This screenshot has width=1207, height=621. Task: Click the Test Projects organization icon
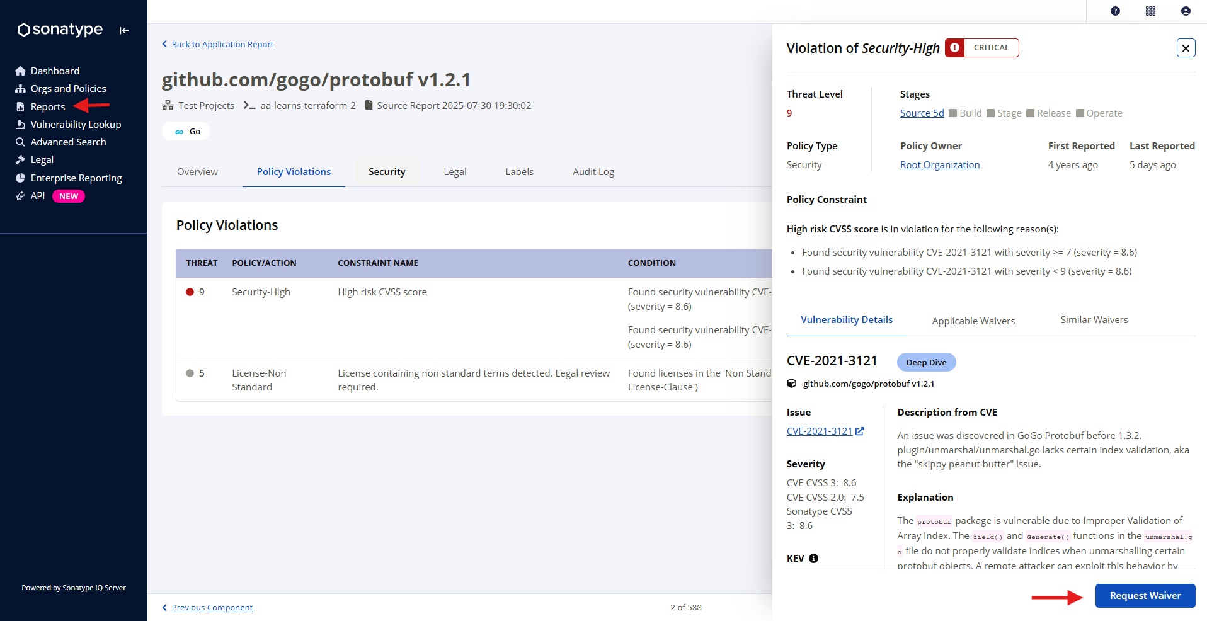coord(168,105)
